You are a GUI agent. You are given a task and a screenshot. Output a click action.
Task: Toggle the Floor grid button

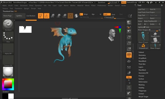click(x=129, y=61)
